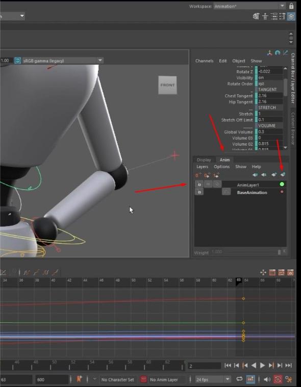This screenshot has width=301, height=387.
Task: Toggle the view transform icon beside sRGB
Action: click(x=17, y=61)
